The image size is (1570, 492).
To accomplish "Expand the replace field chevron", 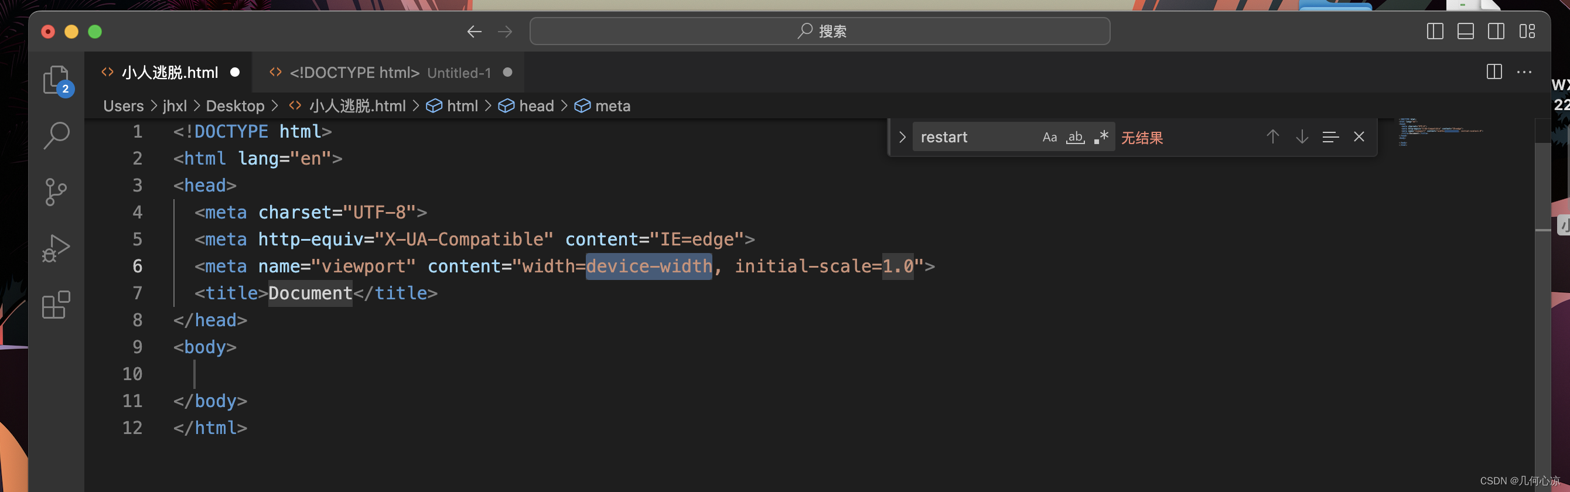I will tap(902, 137).
